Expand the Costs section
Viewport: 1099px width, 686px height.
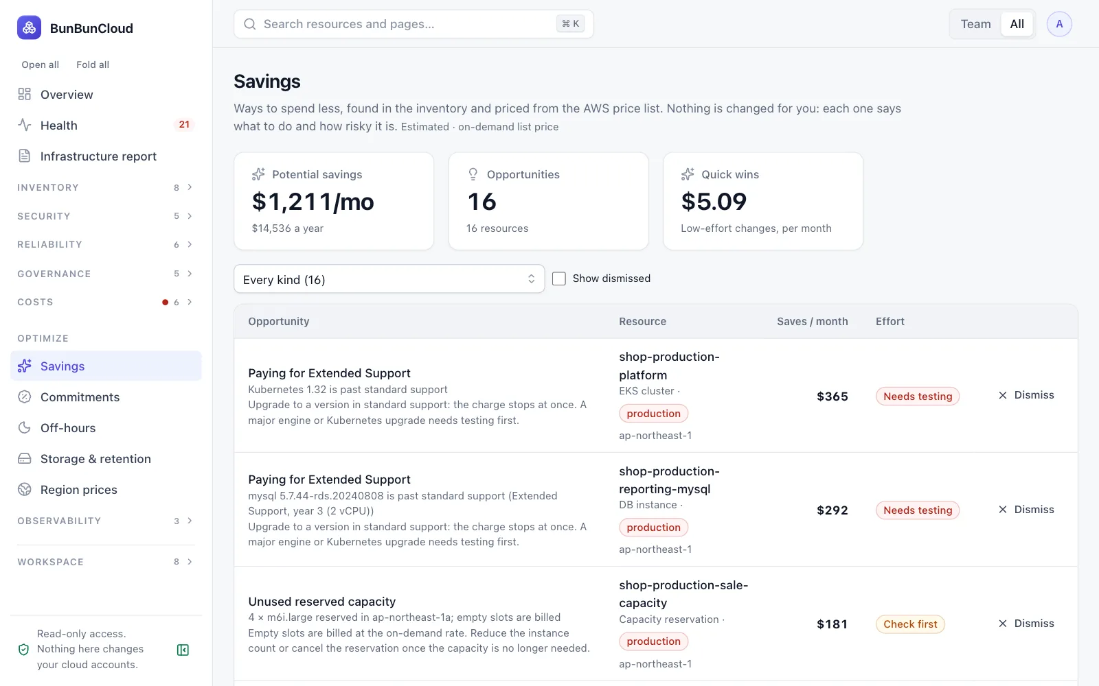tap(106, 302)
